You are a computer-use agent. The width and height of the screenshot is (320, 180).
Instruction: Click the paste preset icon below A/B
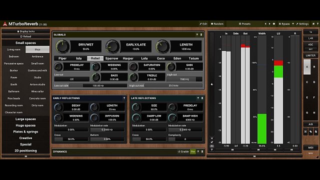[315, 131]
